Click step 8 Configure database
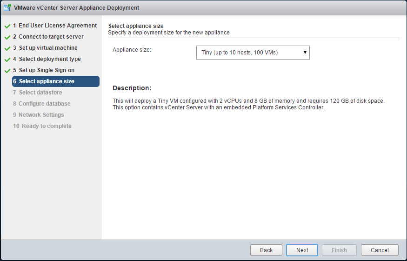This screenshot has width=407, height=261. point(42,104)
